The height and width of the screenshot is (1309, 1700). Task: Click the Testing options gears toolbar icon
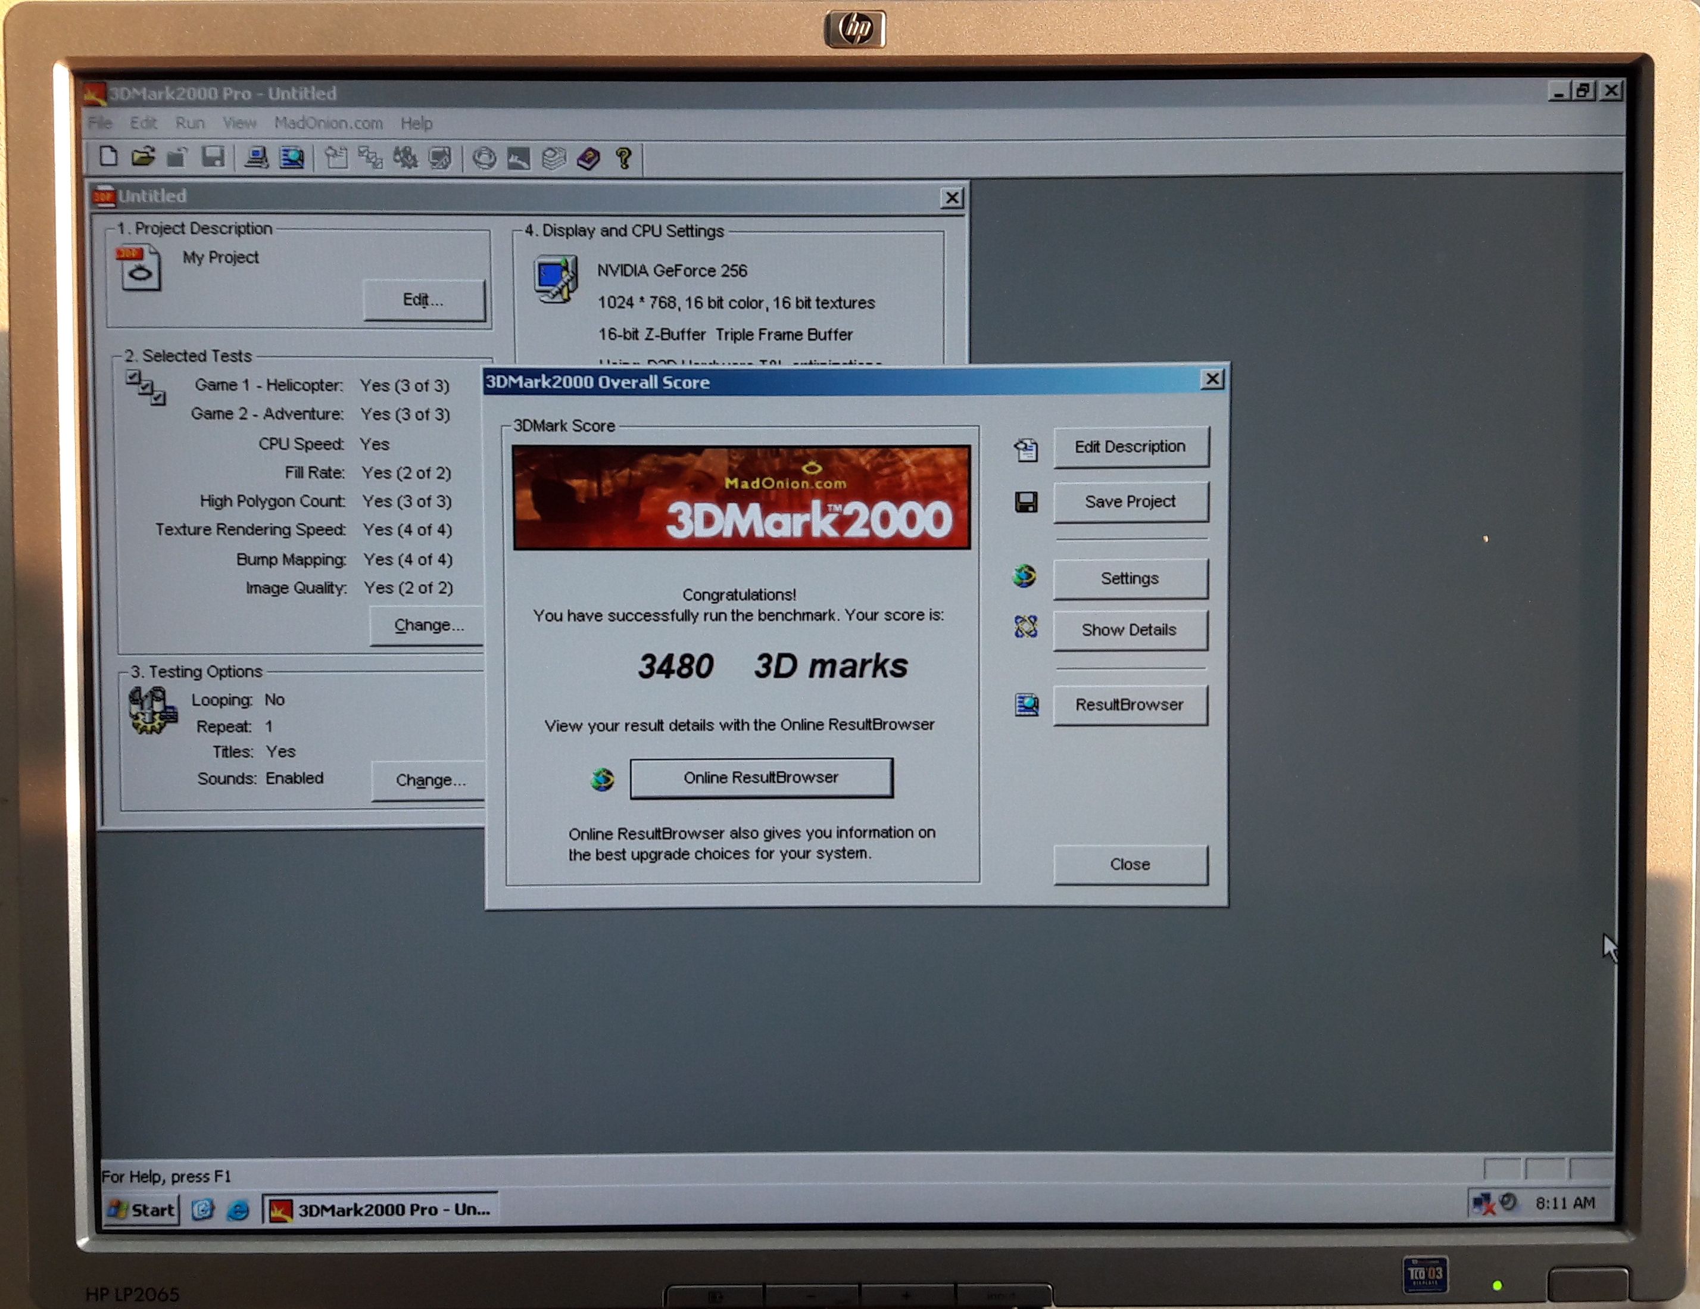point(405,158)
